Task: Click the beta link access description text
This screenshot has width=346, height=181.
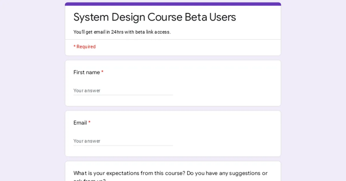Action: pyautogui.click(x=122, y=32)
